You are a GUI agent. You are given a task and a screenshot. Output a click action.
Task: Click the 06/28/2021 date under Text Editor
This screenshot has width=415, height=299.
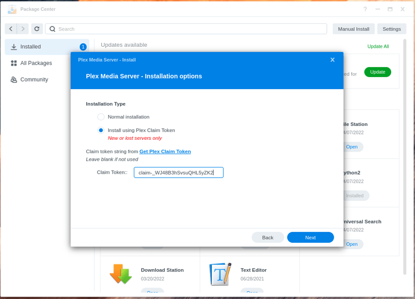252,279
